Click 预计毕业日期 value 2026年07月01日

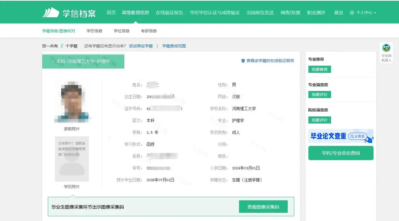coord(160,180)
